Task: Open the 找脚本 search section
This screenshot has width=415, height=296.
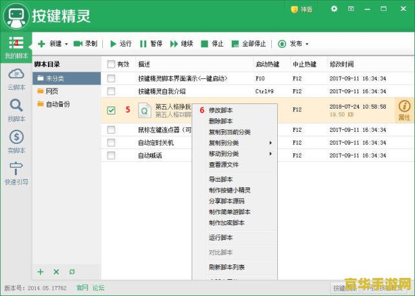Action: pos(16,111)
